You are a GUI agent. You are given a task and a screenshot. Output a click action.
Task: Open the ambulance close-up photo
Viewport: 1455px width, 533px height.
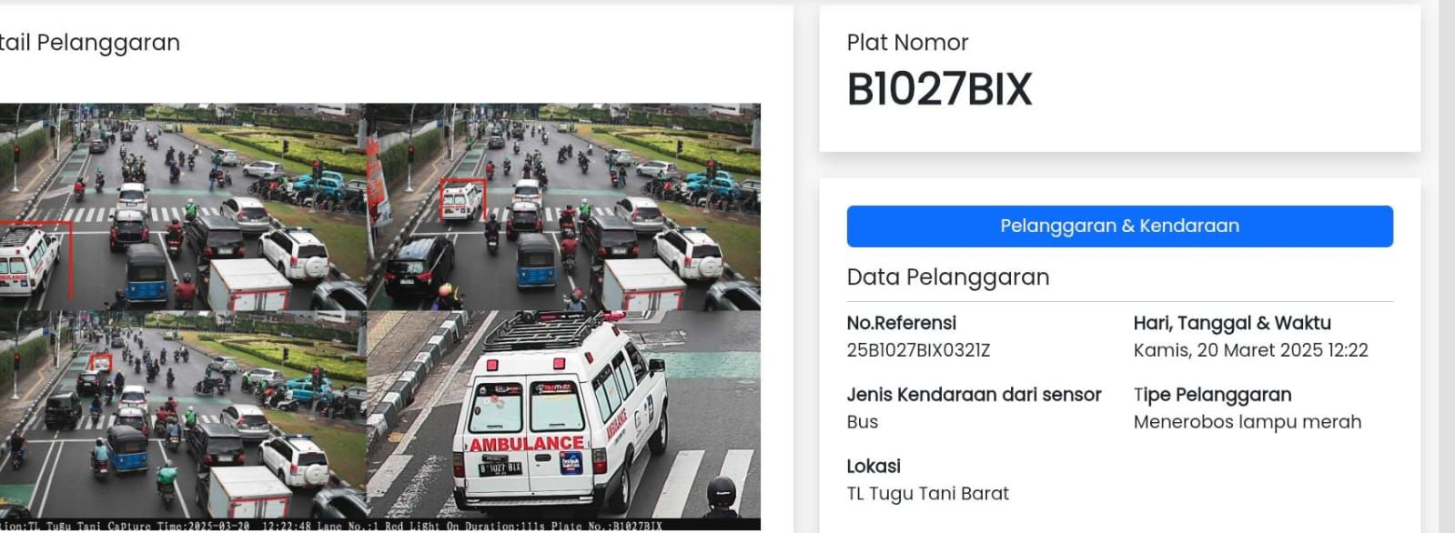563,415
